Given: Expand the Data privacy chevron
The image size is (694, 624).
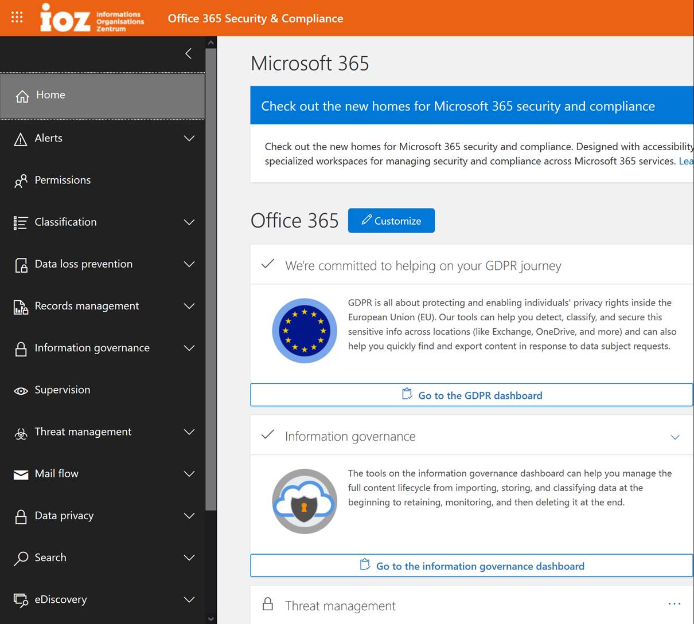Looking at the screenshot, I should [189, 516].
